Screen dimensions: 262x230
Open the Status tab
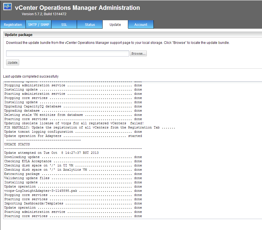[x=90, y=25]
